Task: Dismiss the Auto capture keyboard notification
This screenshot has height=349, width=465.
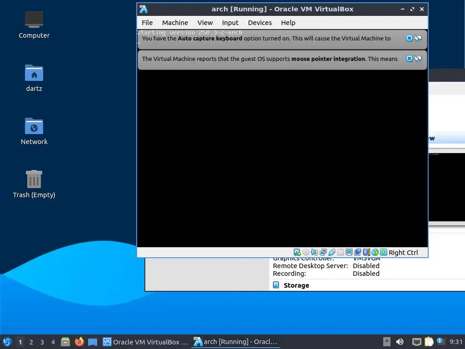Action: point(409,38)
